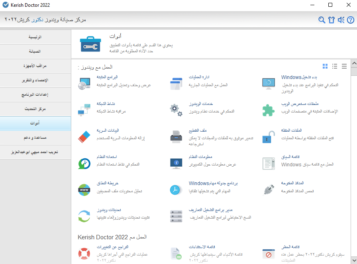This screenshot has width=357, height=264.
Task: Click خدمات الويندوز title link
Action: 200,104
